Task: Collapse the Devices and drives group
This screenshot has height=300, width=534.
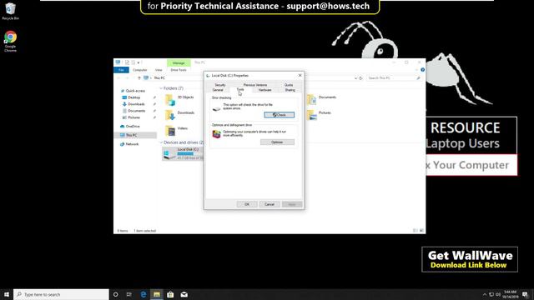Action: 161,142
